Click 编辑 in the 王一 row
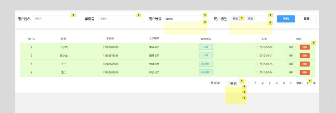The height and width of the screenshot is (113, 336). click(291, 64)
